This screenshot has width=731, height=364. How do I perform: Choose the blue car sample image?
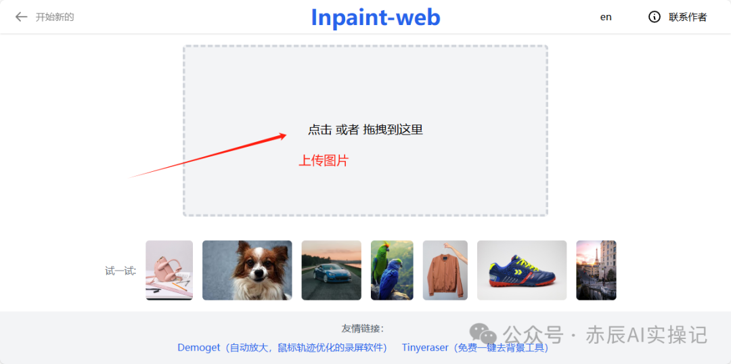pyautogui.click(x=332, y=271)
